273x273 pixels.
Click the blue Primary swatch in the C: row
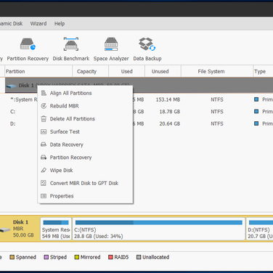pos(256,111)
